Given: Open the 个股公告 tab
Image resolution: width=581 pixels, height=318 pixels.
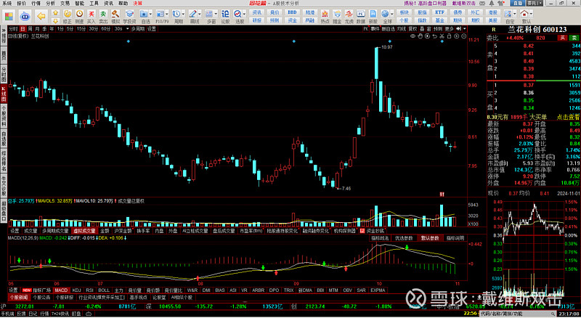Looking at the screenshot, I should 41,298.
